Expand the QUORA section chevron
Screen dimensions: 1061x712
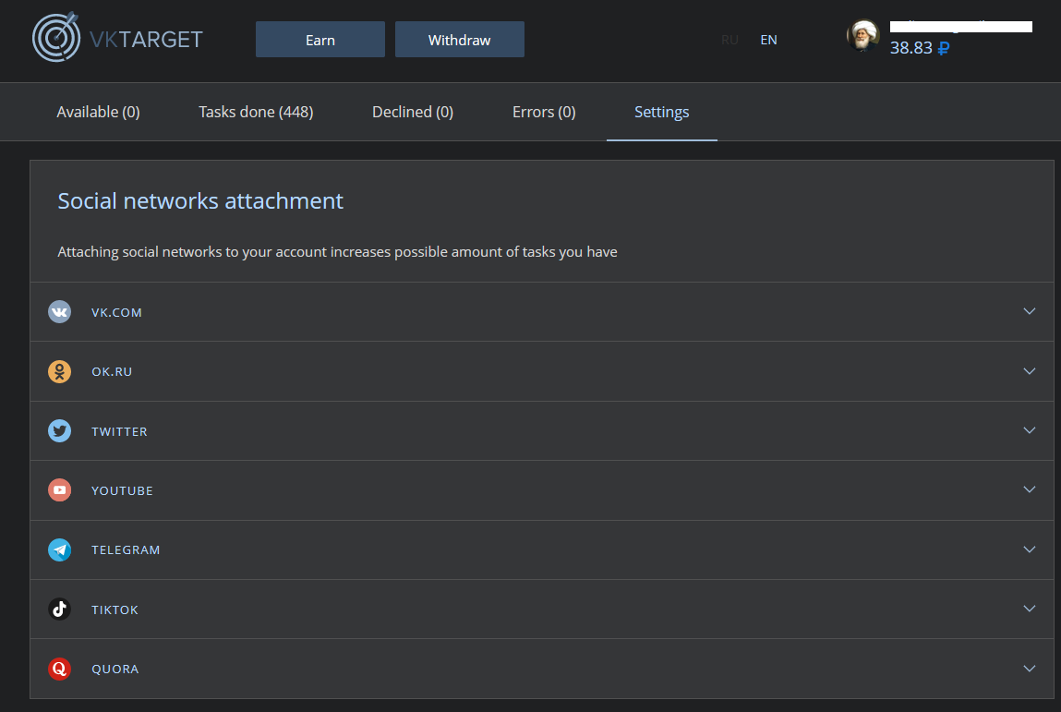[1030, 668]
